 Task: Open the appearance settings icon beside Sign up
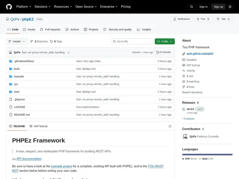coord(230,7)
